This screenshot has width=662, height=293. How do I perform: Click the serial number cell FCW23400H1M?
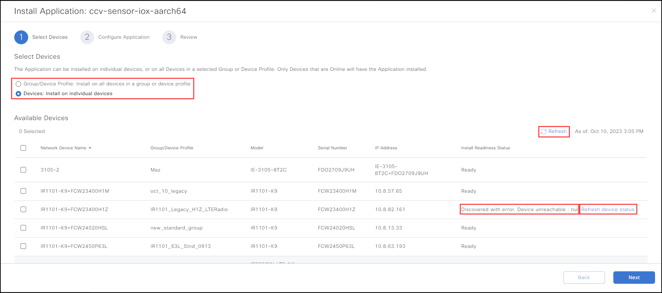337,191
